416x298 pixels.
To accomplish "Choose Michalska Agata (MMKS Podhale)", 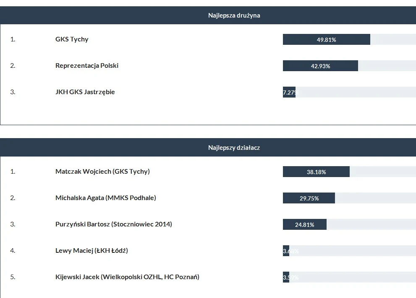I will pyautogui.click(x=106, y=198).
